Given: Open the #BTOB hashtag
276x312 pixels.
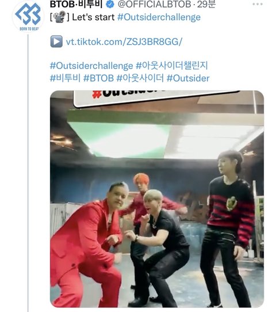Looking at the screenshot, I should click(98, 78).
